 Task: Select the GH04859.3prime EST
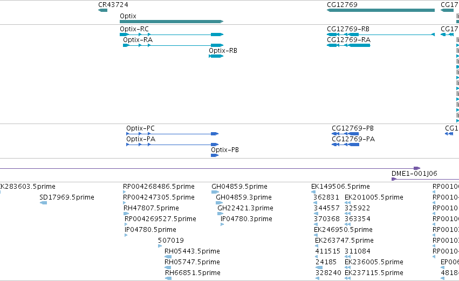pos(220,203)
